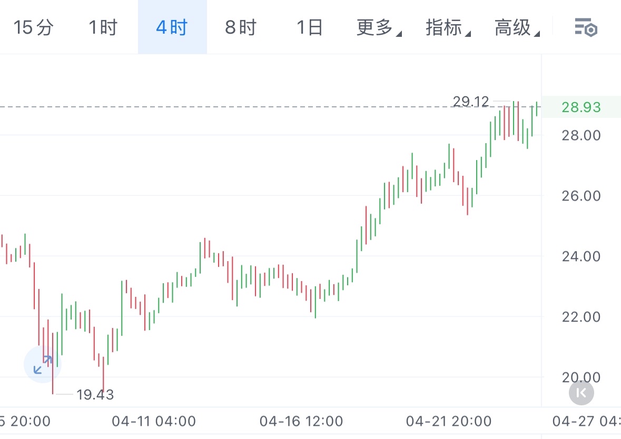Open the chart settings list-gear icon
The width and height of the screenshot is (621, 439).
click(x=585, y=27)
